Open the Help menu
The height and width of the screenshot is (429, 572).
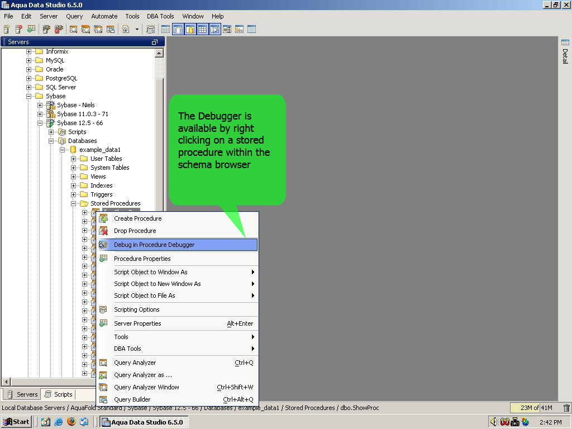click(x=217, y=16)
